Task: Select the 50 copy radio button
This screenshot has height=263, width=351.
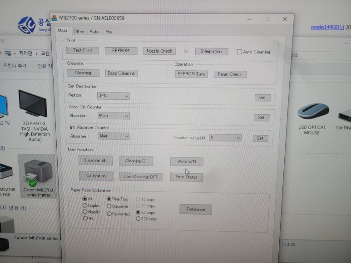Action: tap(138, 212)
